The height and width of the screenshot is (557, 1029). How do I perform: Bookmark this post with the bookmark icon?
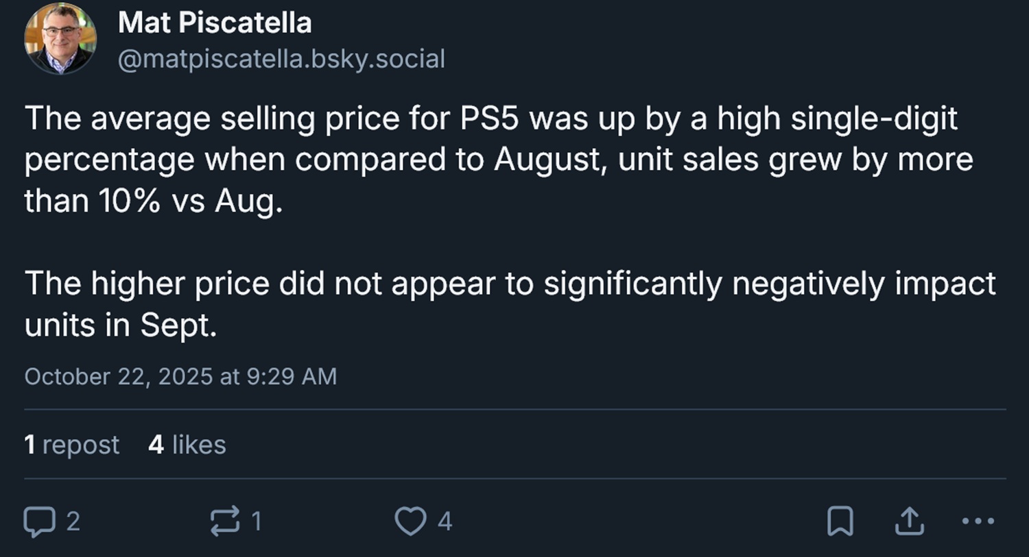840,521
